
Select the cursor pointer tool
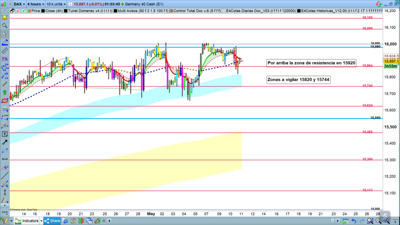(5, 34)
